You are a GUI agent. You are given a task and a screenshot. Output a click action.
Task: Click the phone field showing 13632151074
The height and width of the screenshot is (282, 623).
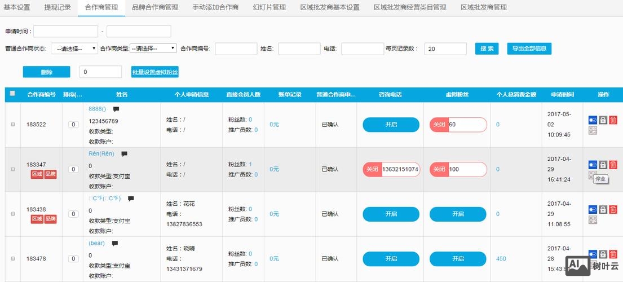pyautogui.click(x=400, y=169)
